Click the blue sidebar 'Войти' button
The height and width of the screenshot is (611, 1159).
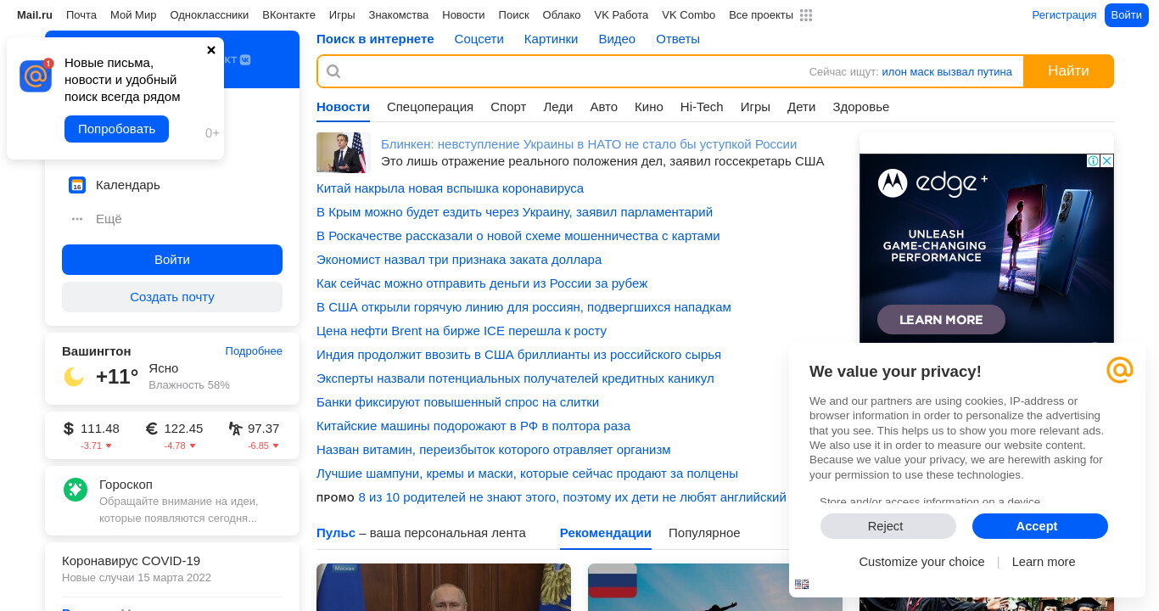click(x=172, y=260)
